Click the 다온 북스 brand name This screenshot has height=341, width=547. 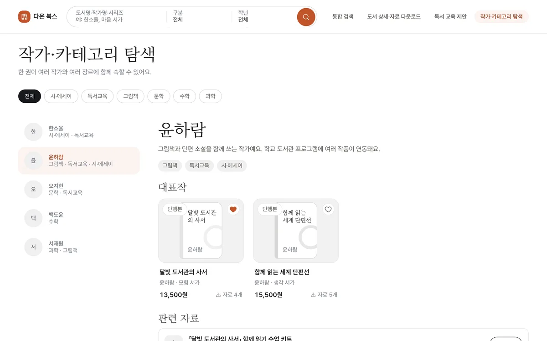tap(45, 17)
